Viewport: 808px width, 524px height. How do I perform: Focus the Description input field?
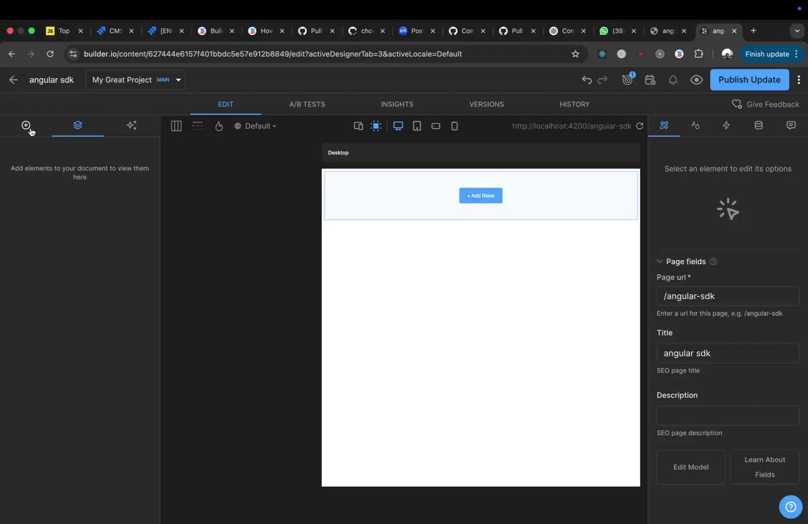pos(728,416)
